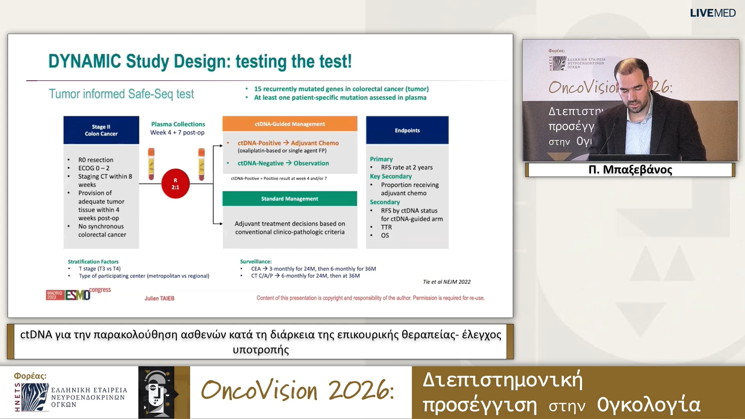Click the Julien TAIEB author name
The height and width of the screenshot is (419, 745).
click(x=159, y=298)
